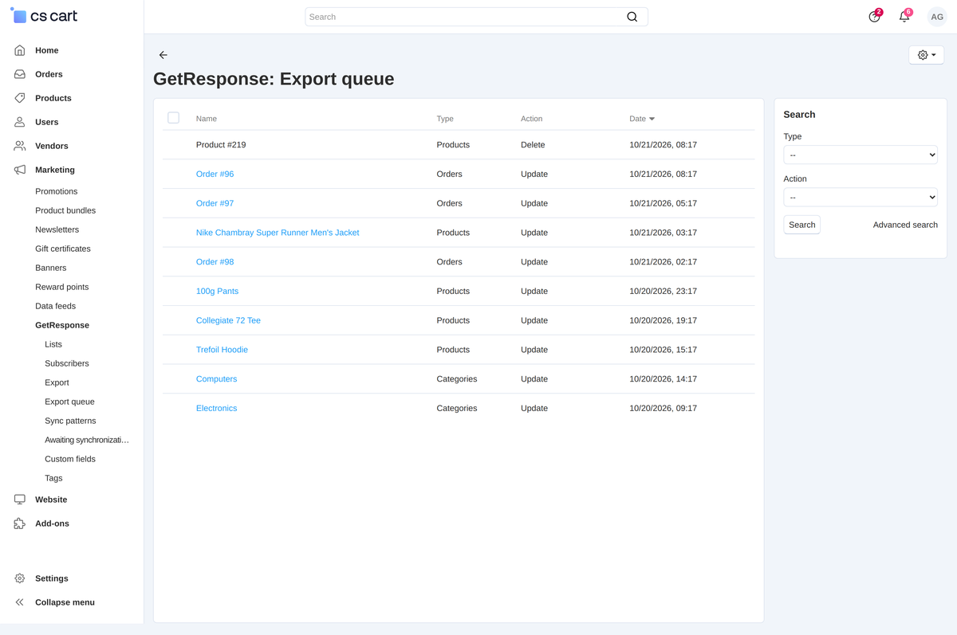This screenshot has width=957, height=635.
Task: Open the Collegiate 72 Tee link
Action: tap(228, 320)
